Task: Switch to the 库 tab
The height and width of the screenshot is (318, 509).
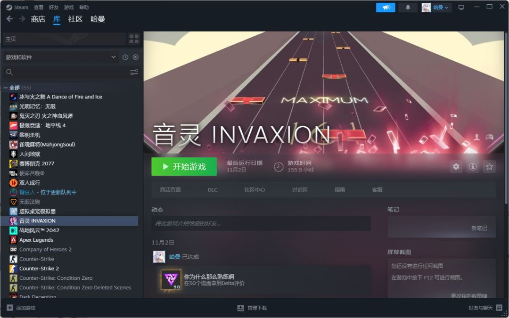Action: (x=57, y=19)
